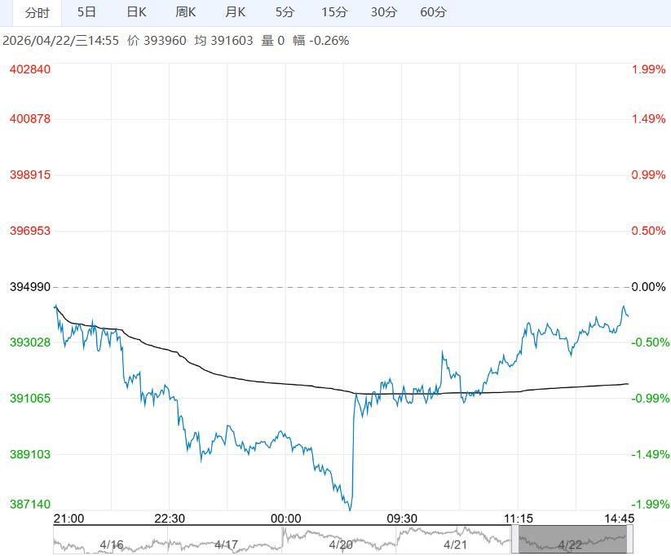Open the 月K monthly chart tab
This screenshot has height=556, width=671.
tap(236, 12)
